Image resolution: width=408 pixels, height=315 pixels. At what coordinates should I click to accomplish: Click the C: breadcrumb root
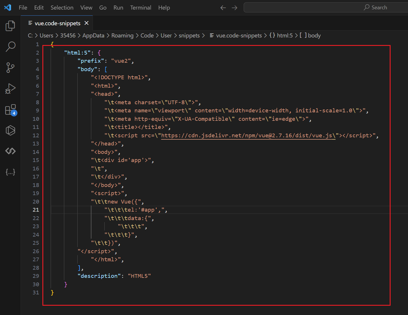[x=30, y=35]
